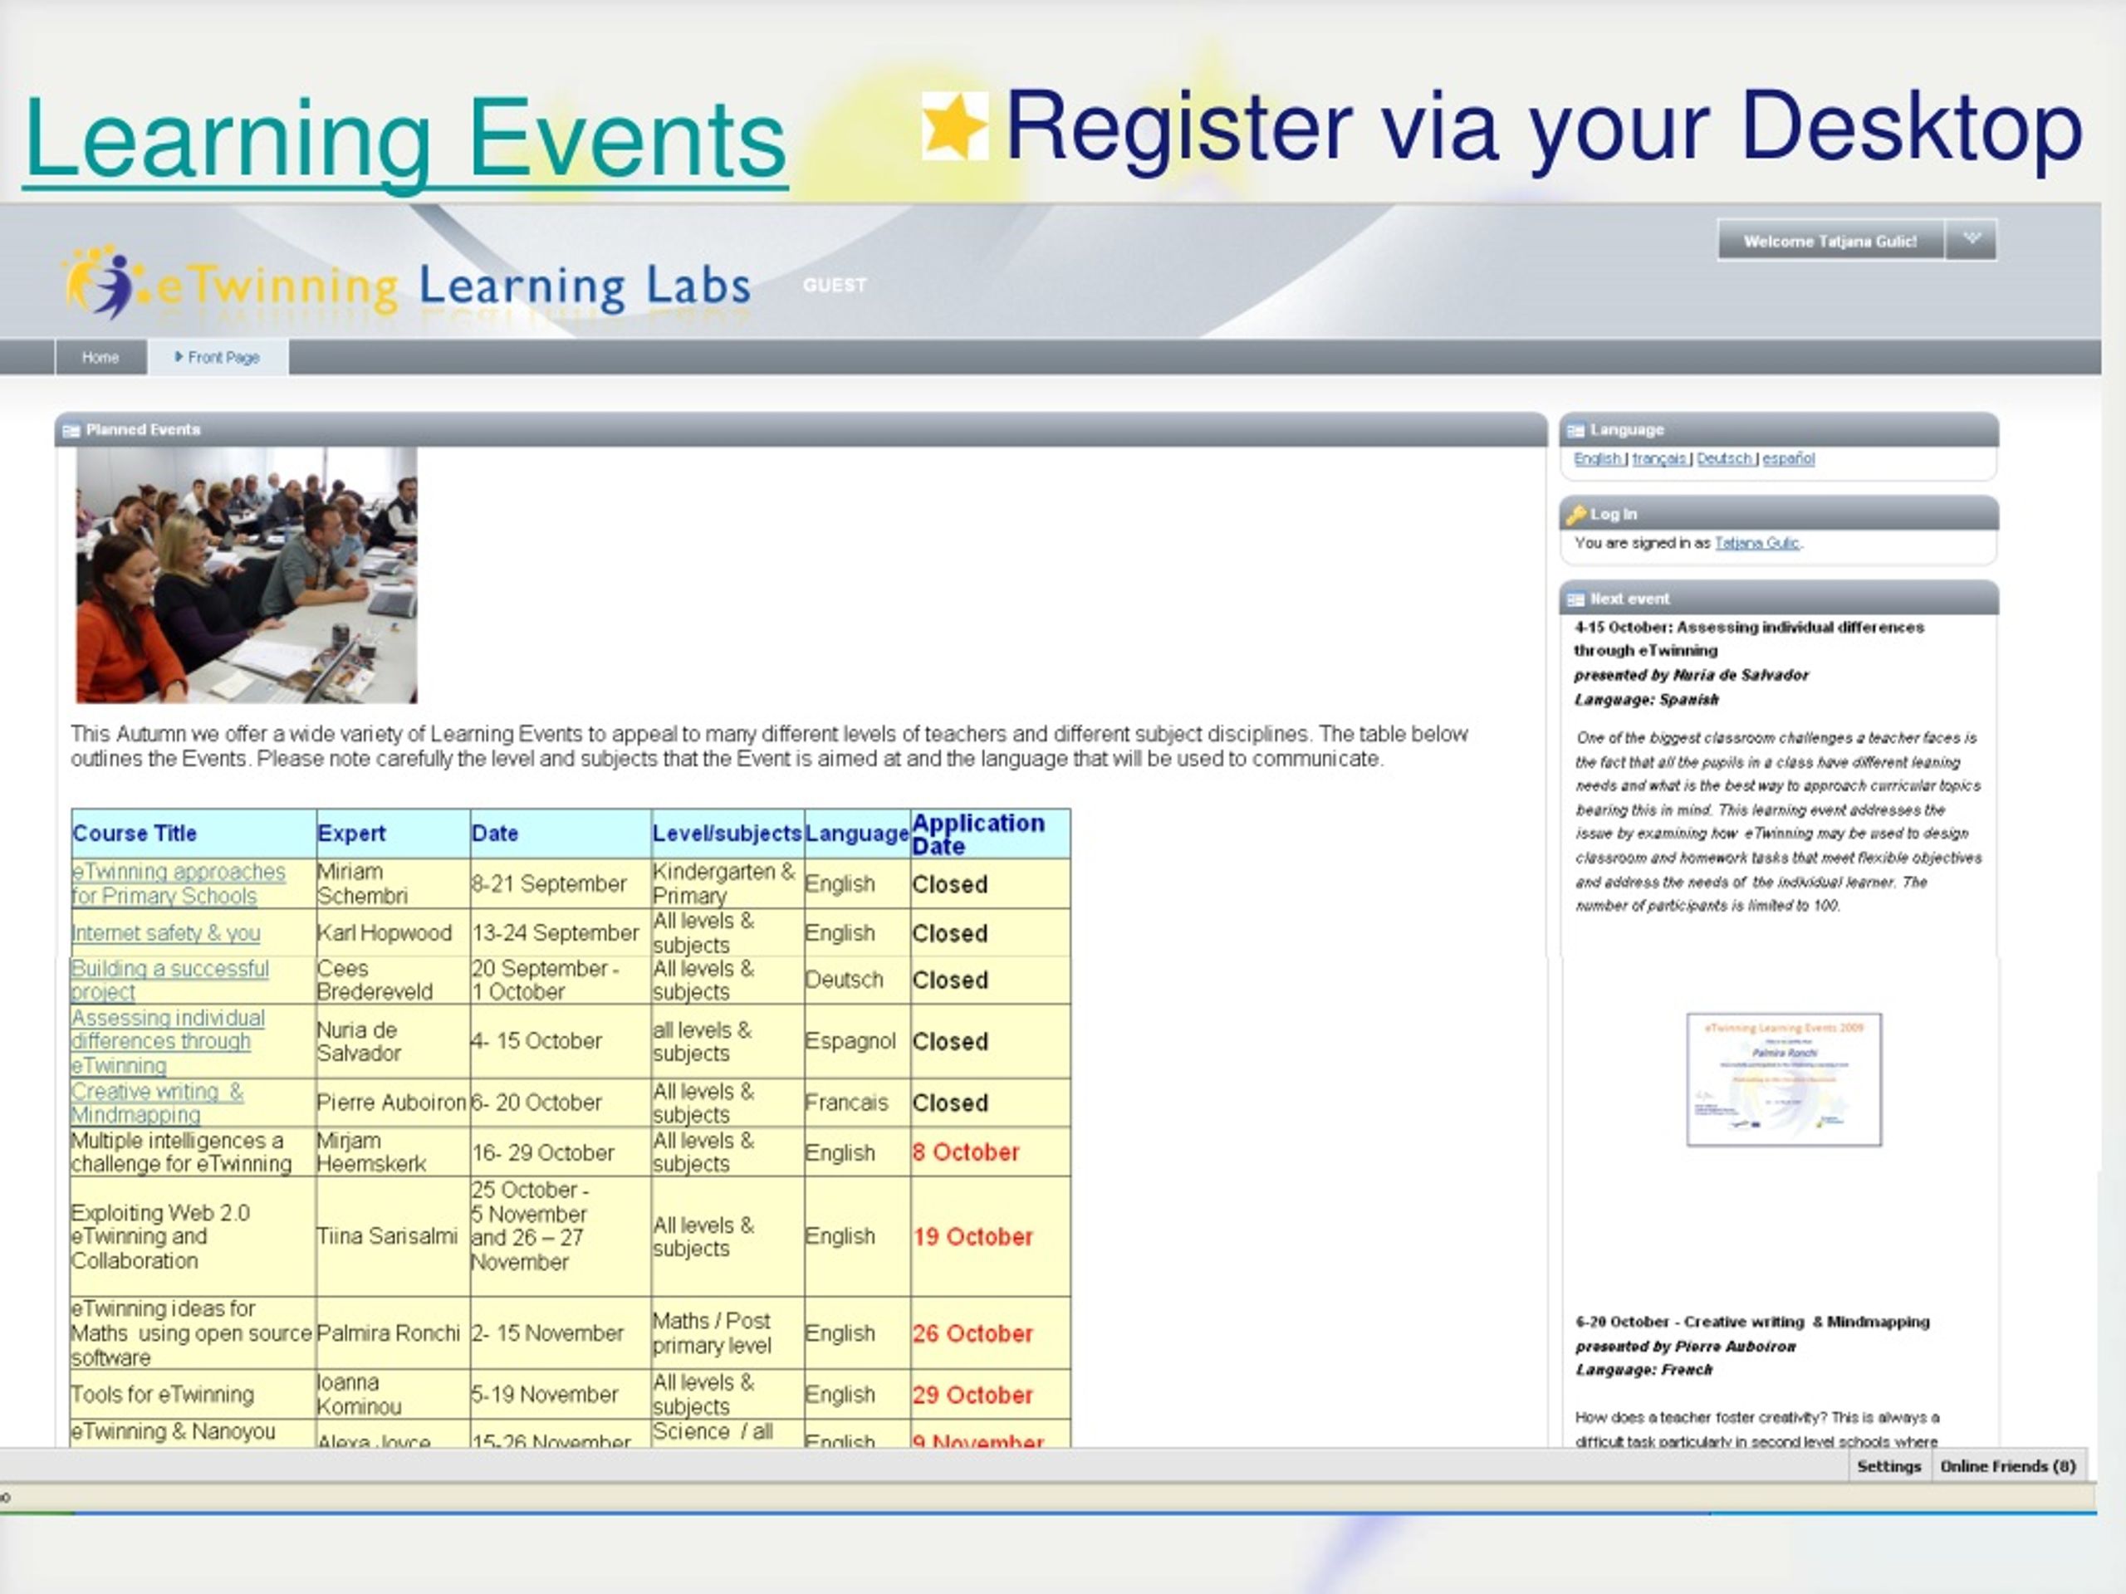Click the eTwinning ideas for Maths course cell
Viewport: 2126px width, 1594px height.
click(x=193, y=1332)
